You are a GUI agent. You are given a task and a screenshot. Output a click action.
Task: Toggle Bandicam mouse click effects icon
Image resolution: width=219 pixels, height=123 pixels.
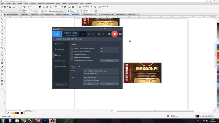click(99, 34)
